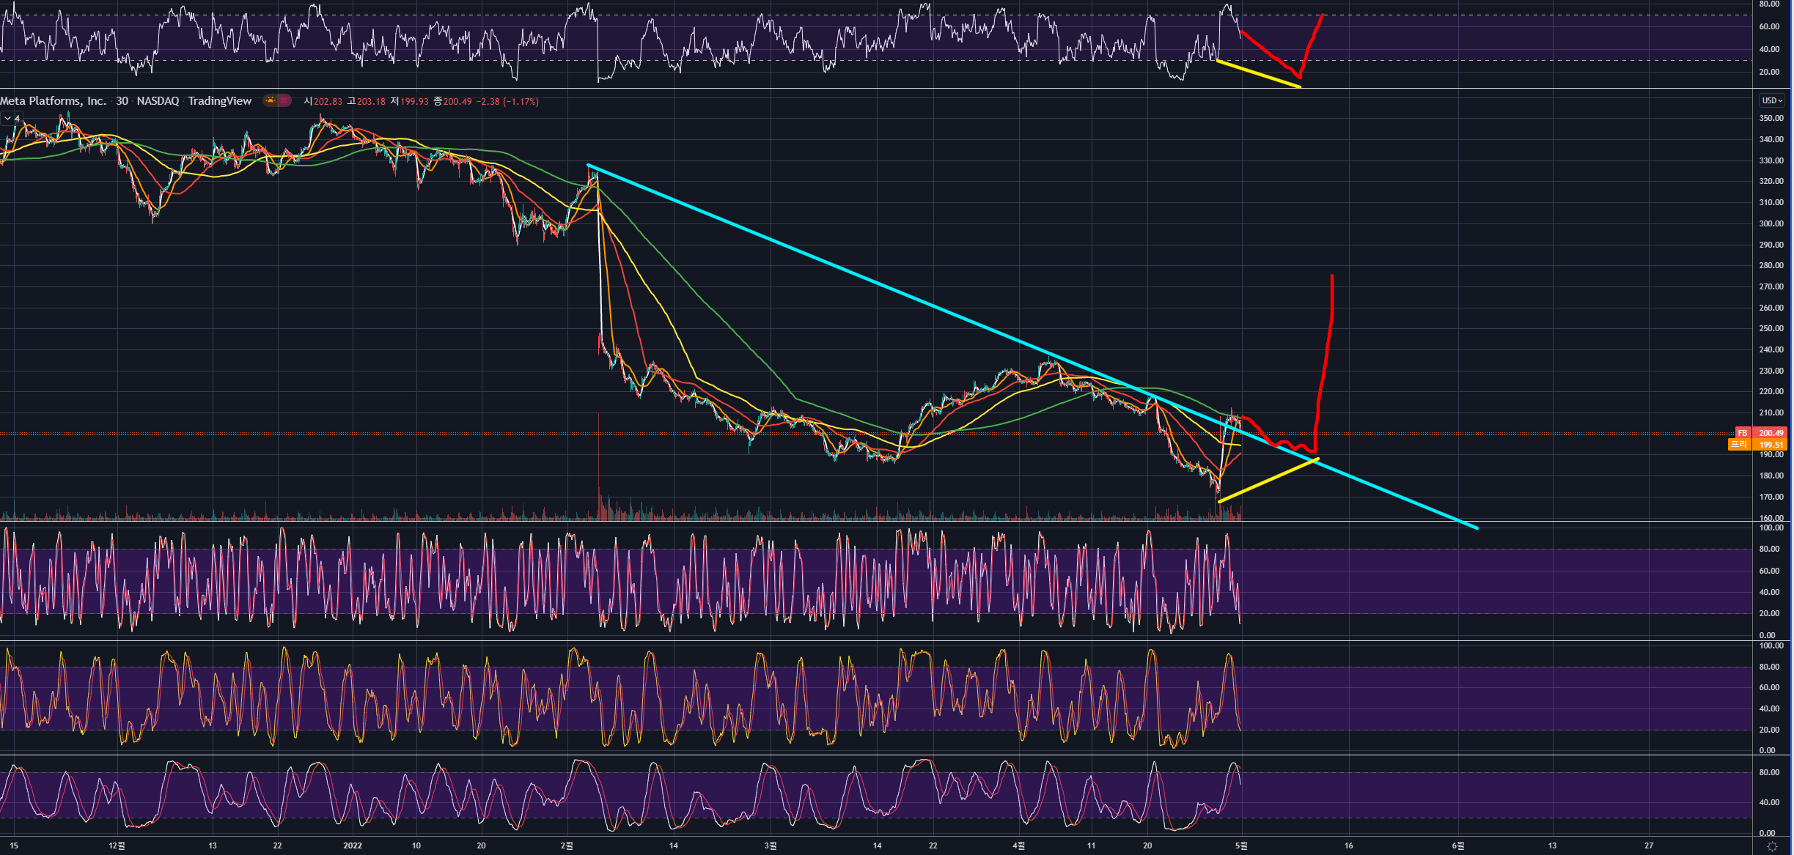Open chart settings gear at bottom right
1794x855 pixels.
pos(1772,846)
